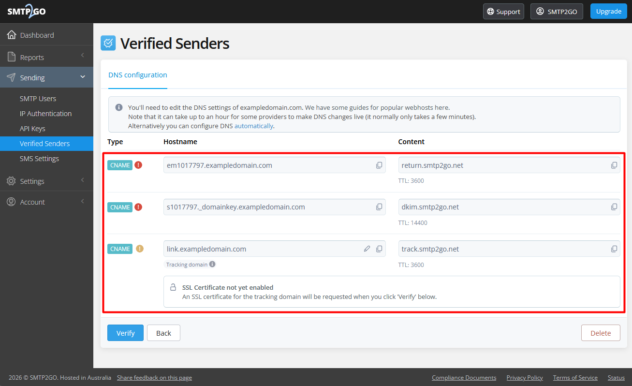This screenshot has height=386, width=632.
Task: Click the info icon in DNS notice
Action: (x=119, y=107)
